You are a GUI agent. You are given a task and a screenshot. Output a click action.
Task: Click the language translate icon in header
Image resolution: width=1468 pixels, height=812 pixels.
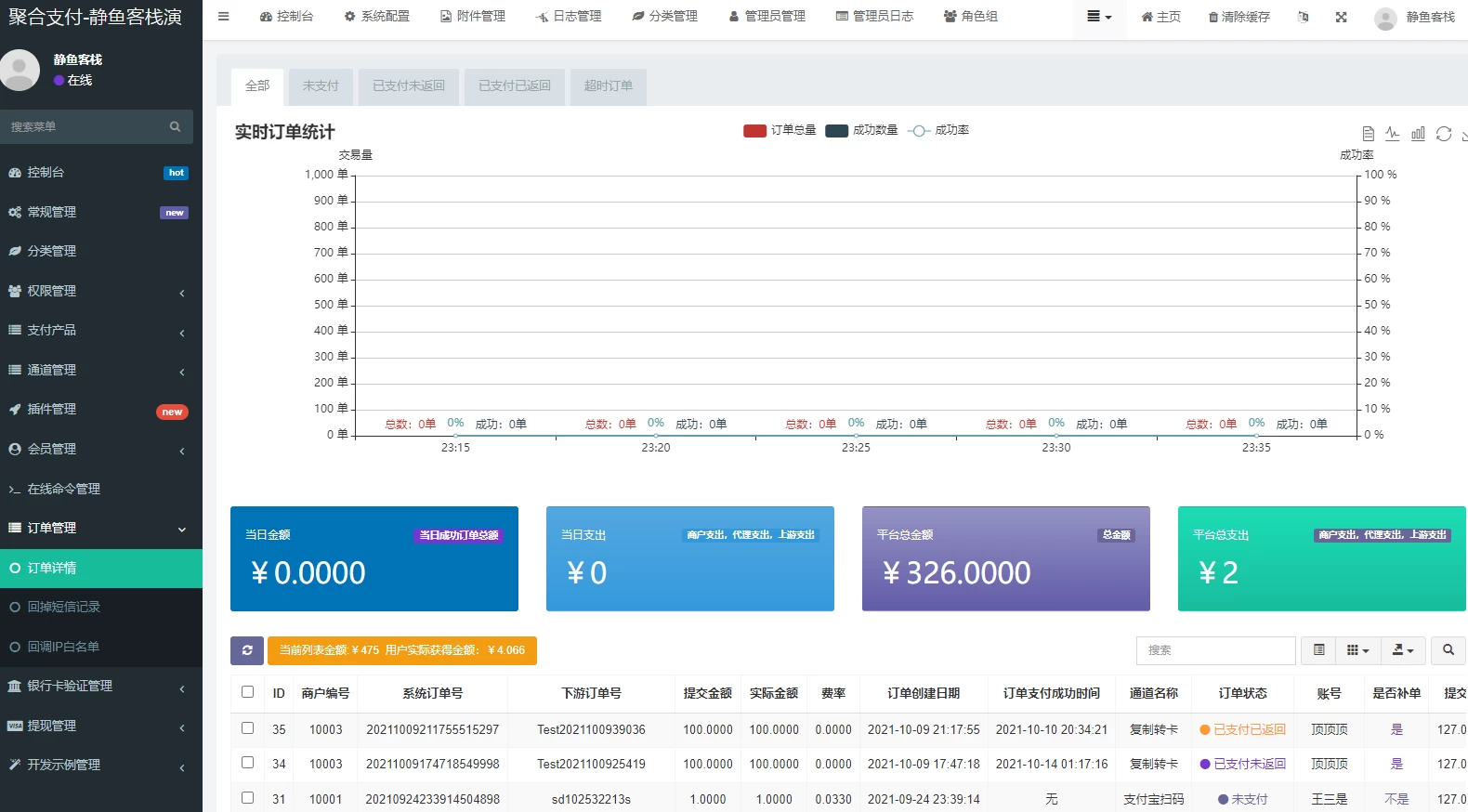[x=1303, y=17]
